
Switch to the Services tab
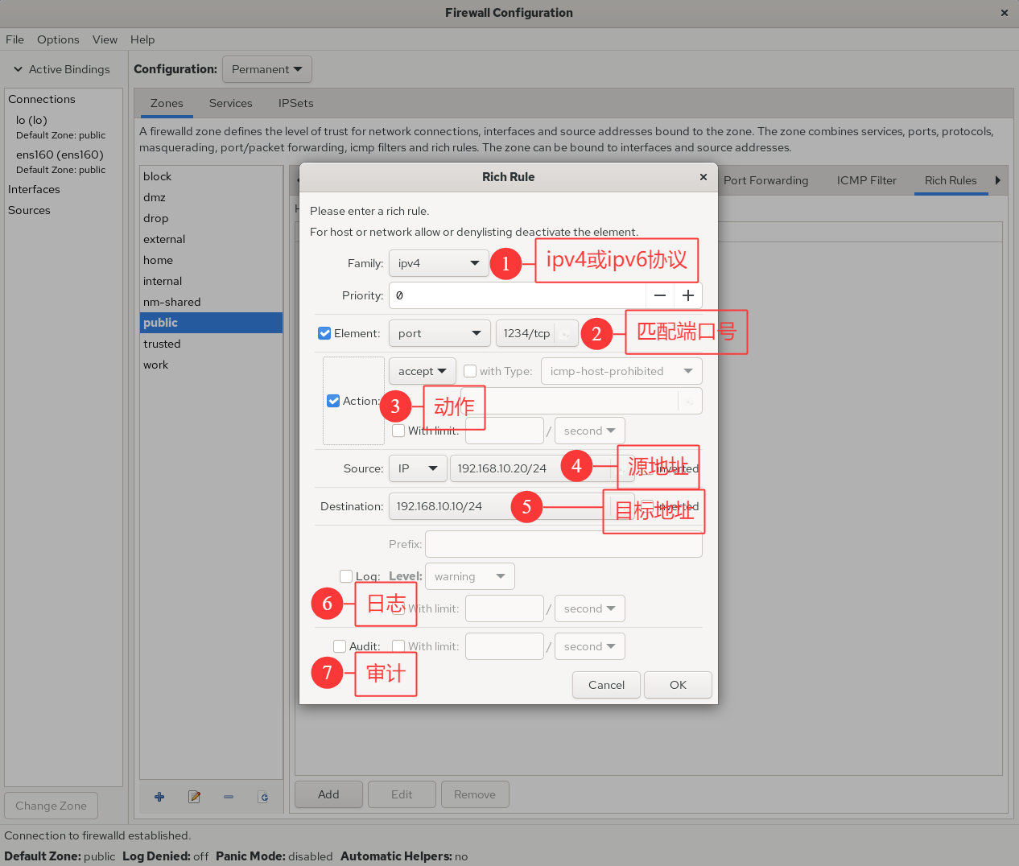pyautogui.click(x=230, y=103)
